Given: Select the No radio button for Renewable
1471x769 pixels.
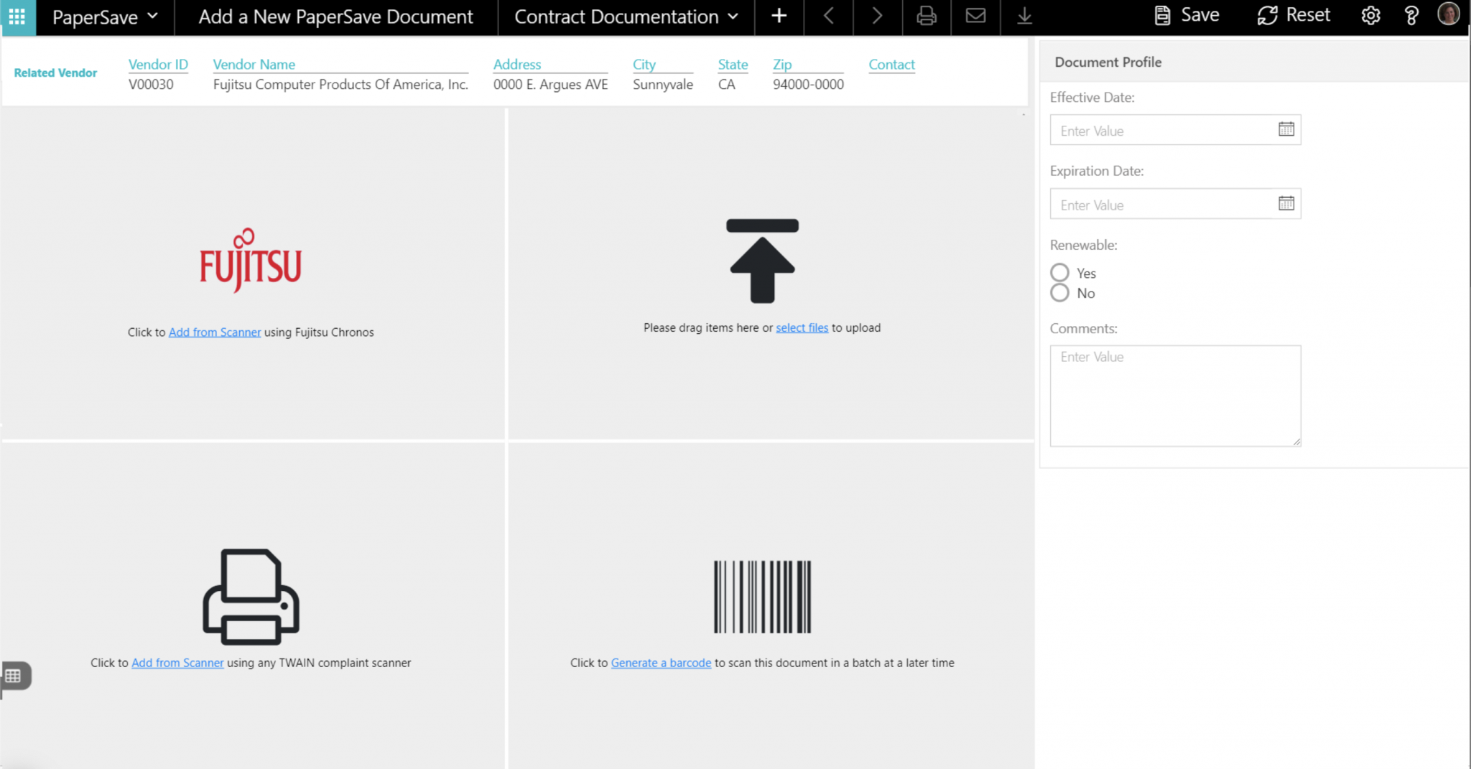Looking at the screenshot, I should (x=1059, y=292).
